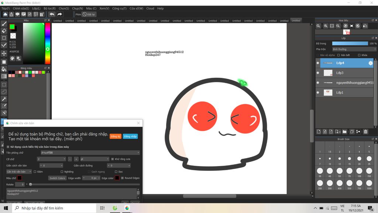The width and height of the screenshot is (378, 213).
Task: Open the Pha trộn blend mode dropdown
Action: coord(354,49)
